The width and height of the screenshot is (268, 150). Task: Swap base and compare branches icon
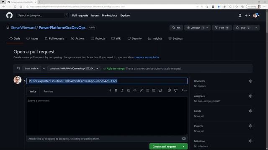(x=18, y=68)
